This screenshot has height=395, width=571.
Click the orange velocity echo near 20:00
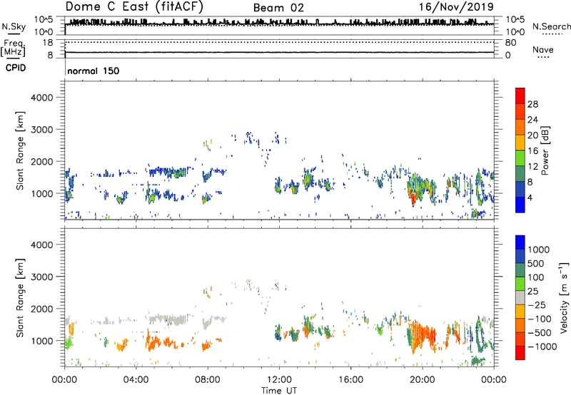(424, 334)
